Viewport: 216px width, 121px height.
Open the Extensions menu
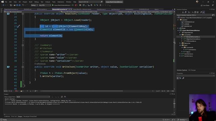[61, 2]
